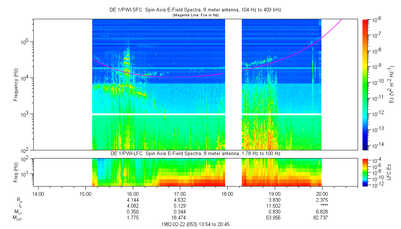Click the 19:00 time axis label
The image size is (401, 229).
point(274,194)
